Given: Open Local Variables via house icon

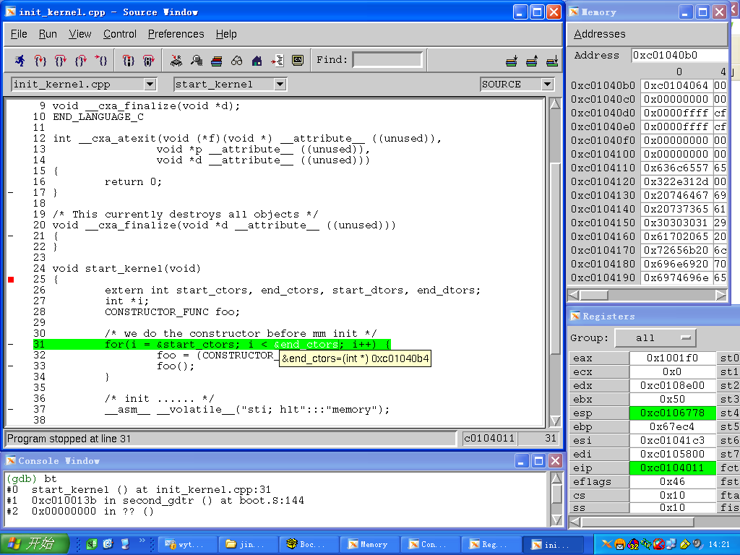Looking at the screenshot, I should click(x=257, y=61).
